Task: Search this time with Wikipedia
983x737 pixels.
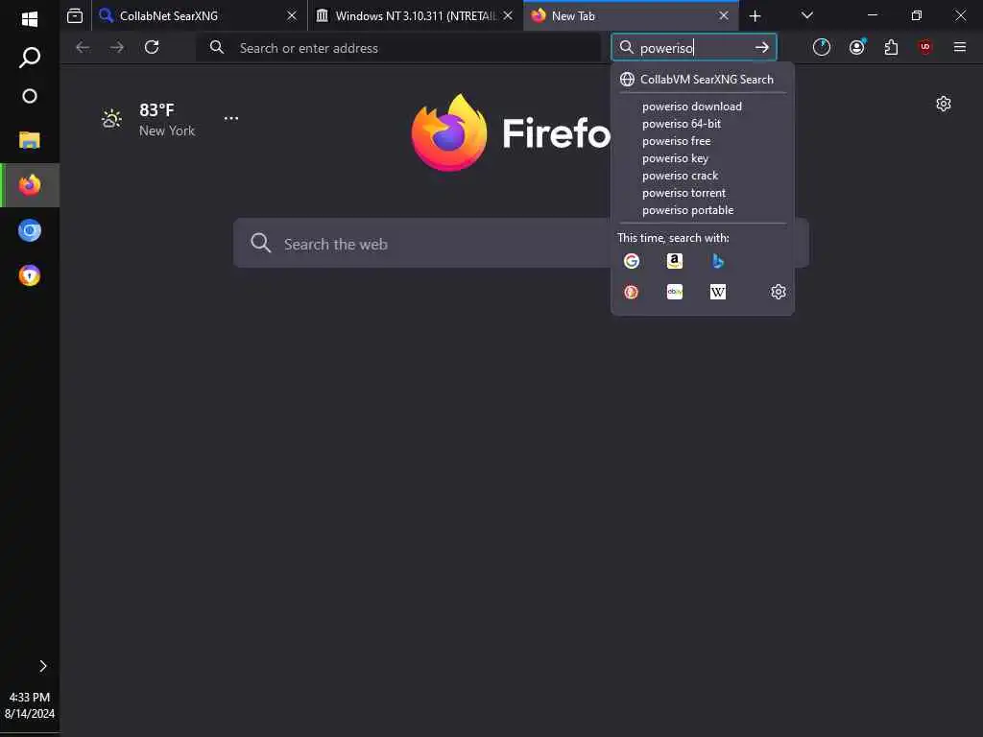Action: point(718,292)
